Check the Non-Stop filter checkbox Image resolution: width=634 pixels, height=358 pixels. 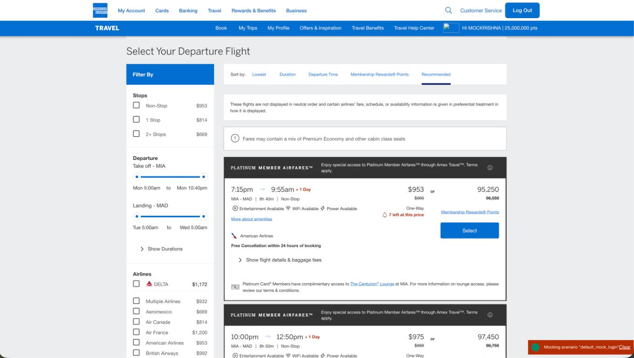136,105
